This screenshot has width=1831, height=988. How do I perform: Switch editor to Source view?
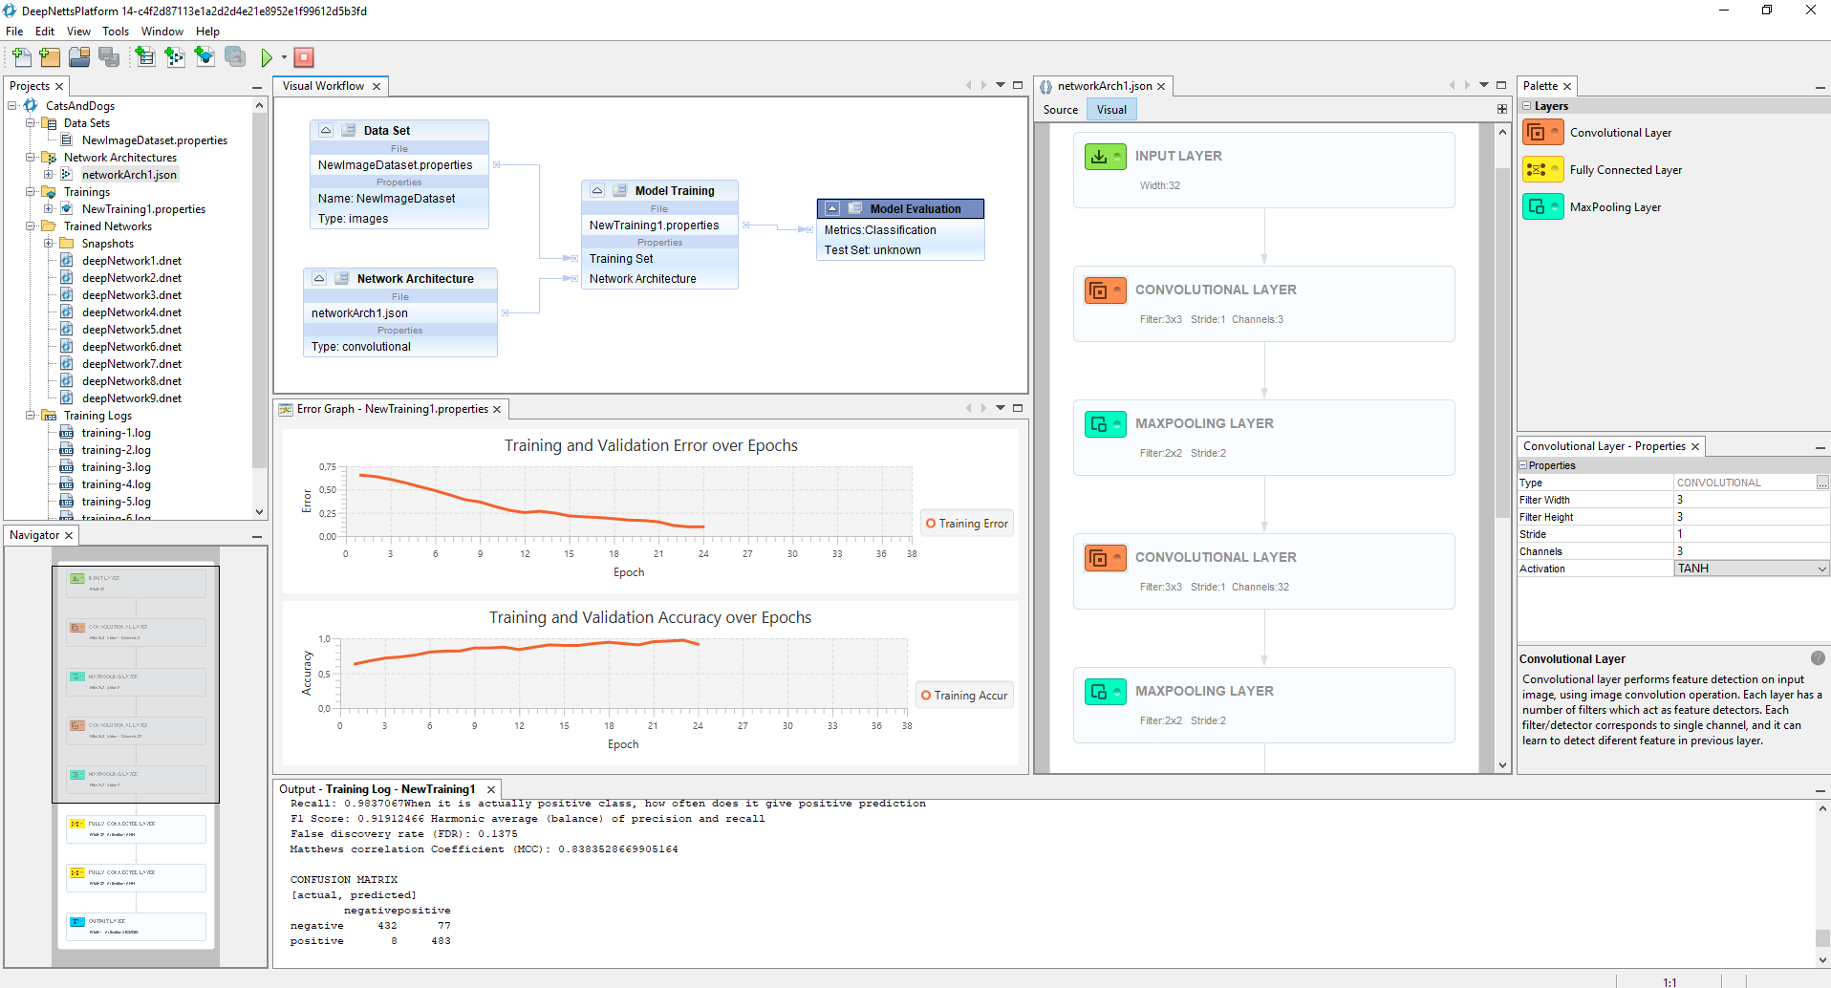coord(1060,110)
